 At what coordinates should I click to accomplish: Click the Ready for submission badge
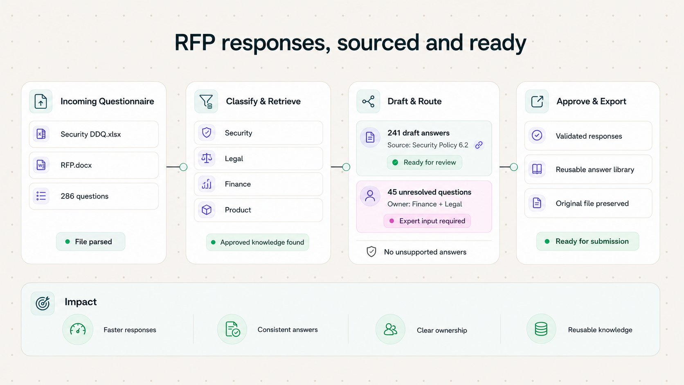point(588,241)
